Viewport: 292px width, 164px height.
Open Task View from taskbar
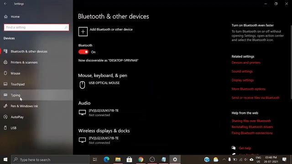[x=95, y=159]
